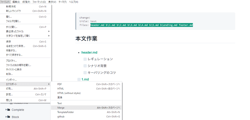Choose インポート... menu entry

click(x=26, y=80)
